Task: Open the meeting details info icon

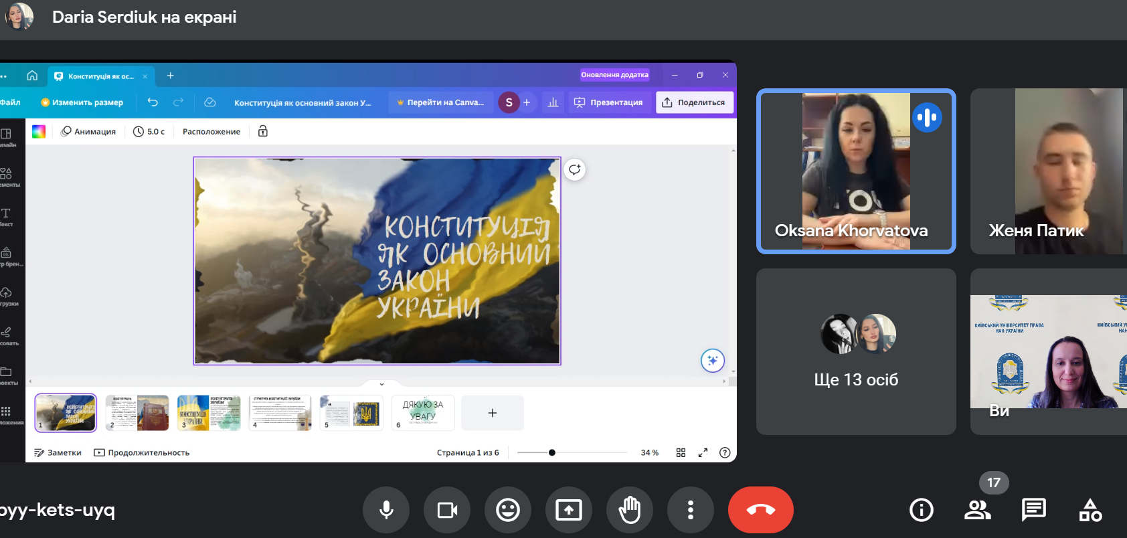Action: pyautogui.click(x=921, y=511)
